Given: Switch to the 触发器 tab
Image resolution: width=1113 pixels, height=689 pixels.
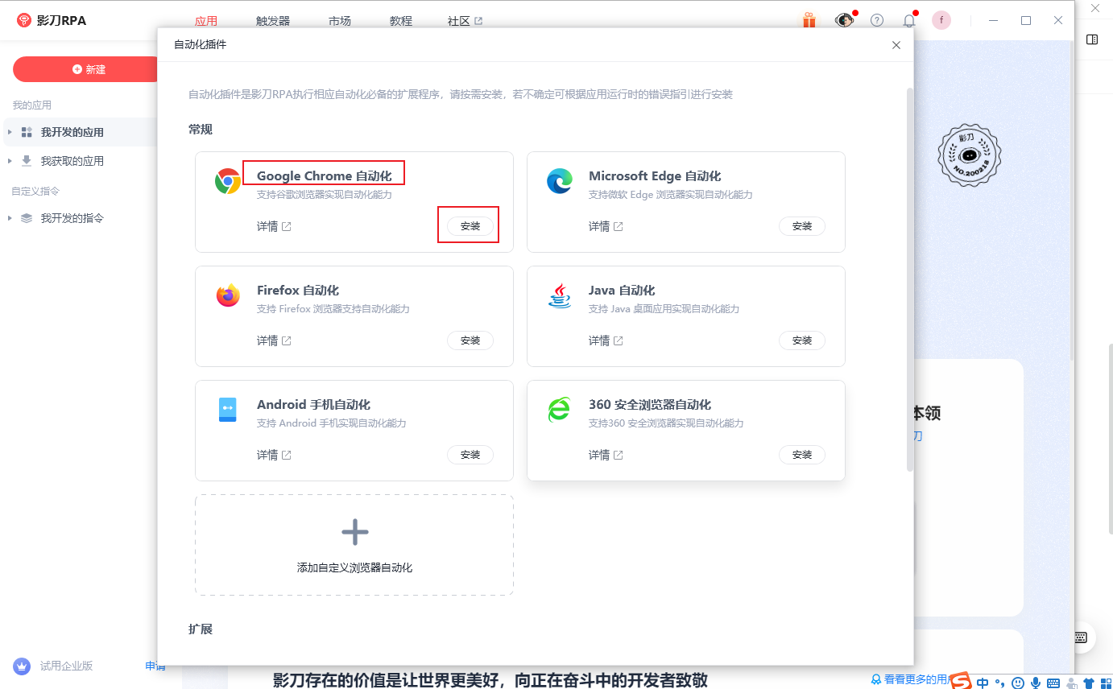Looking at the screenshot, I should click(x=273, y=21).
